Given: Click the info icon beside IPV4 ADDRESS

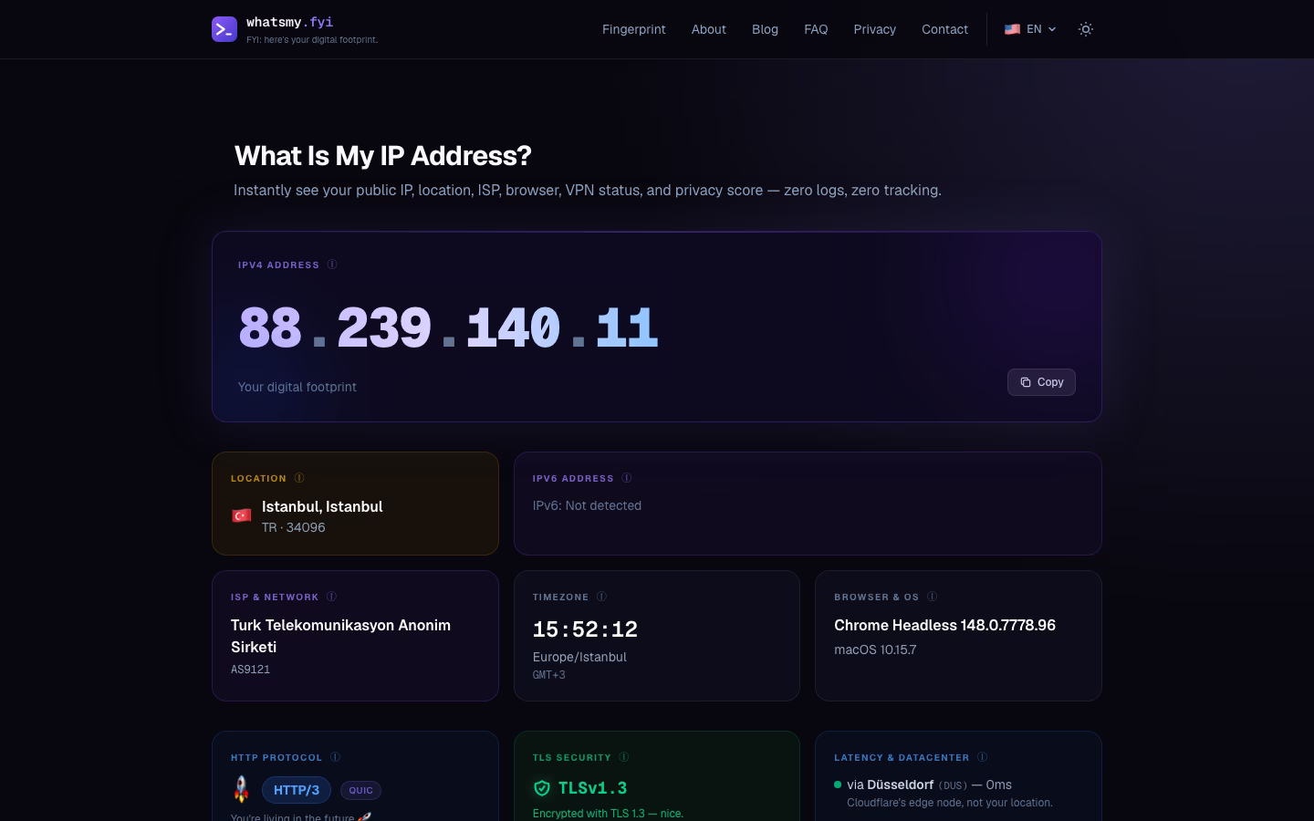Looking at the screenshot, I should point(332,265).
